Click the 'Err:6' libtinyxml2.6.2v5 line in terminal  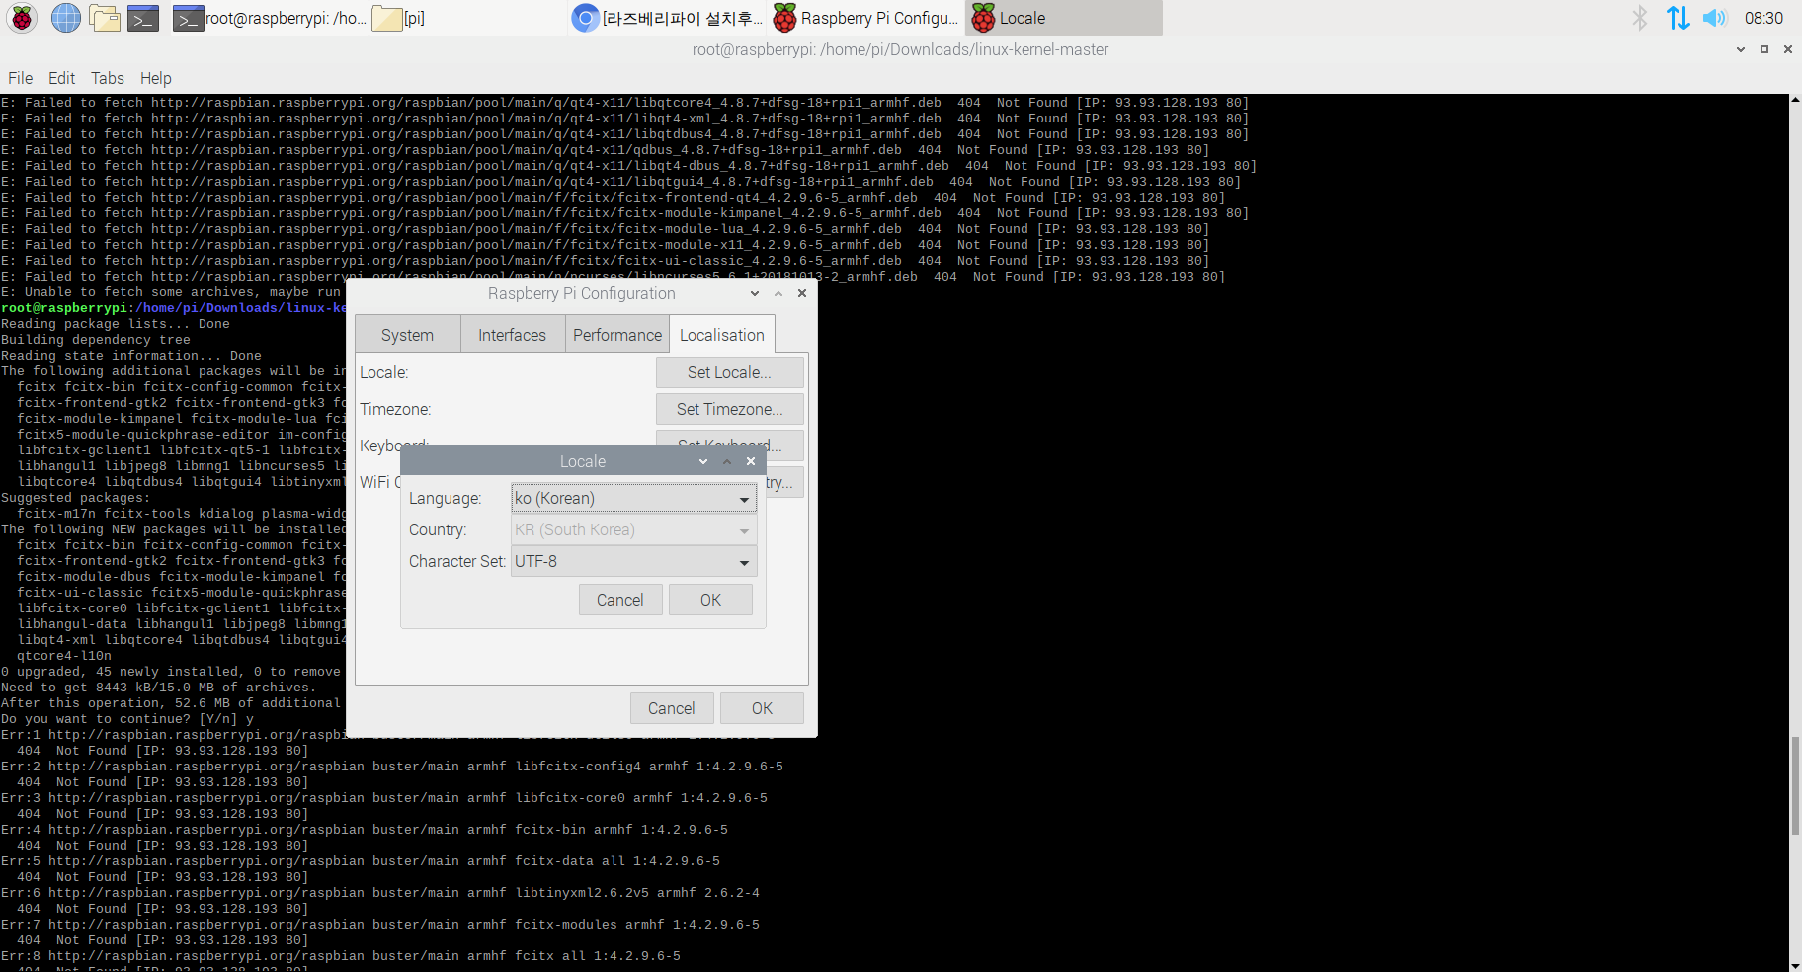click(380, 893)
